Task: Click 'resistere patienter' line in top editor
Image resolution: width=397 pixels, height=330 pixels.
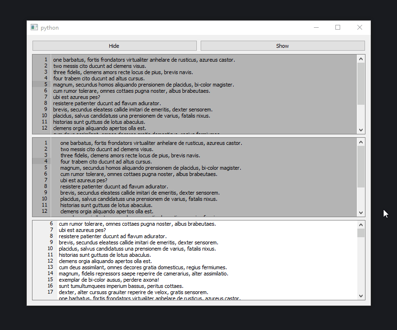Action: [107, 103]
